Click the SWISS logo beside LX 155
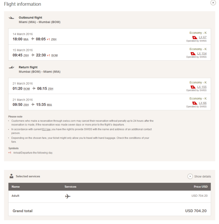 coord(193,87)
